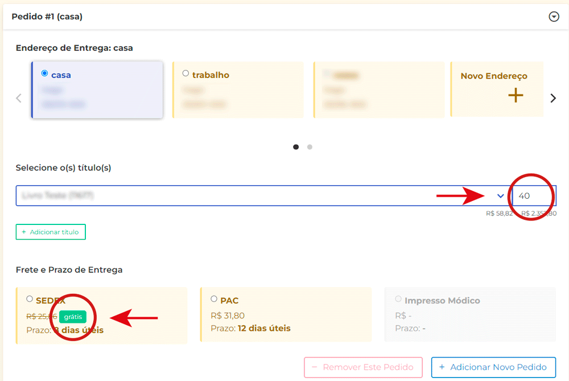The image size is (569, 381).
Task: Click the second carousel pagination dot
Action: click(310, 146)
